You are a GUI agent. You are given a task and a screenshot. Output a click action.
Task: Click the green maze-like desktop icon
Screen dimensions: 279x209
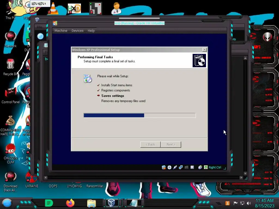(x=96, y=8)
